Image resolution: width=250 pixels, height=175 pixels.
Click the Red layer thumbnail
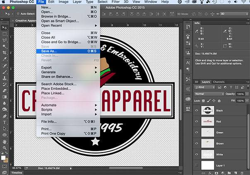click(208, 122)
